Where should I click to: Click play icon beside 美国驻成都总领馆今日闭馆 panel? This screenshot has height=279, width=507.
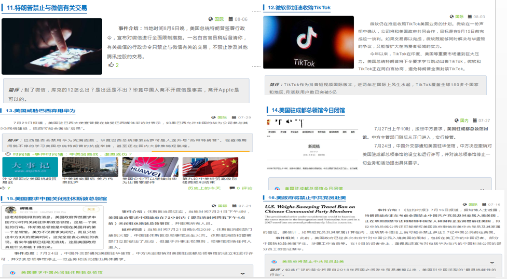point(277,189)
